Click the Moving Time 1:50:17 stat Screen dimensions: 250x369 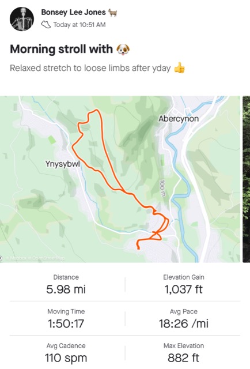66,319
